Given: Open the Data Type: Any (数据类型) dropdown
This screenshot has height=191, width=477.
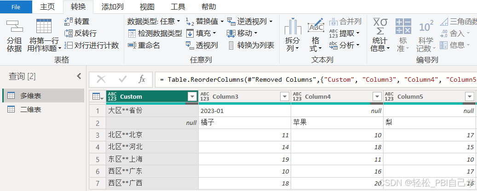Looking at the screenshot, I should click(154, 21).
